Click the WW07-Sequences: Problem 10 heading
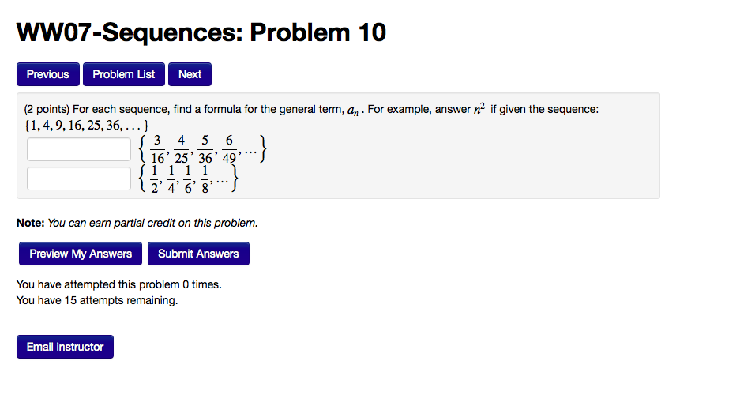The image size is (740, 406). [x=201, y=32]
